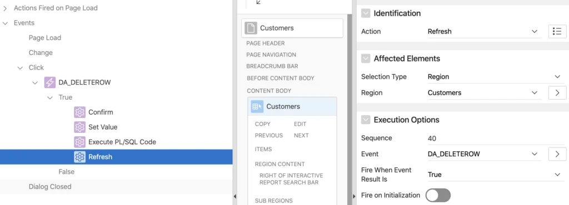Select the Confirm action in the tree
The image size is (569, 205).
tap(101, 112)
